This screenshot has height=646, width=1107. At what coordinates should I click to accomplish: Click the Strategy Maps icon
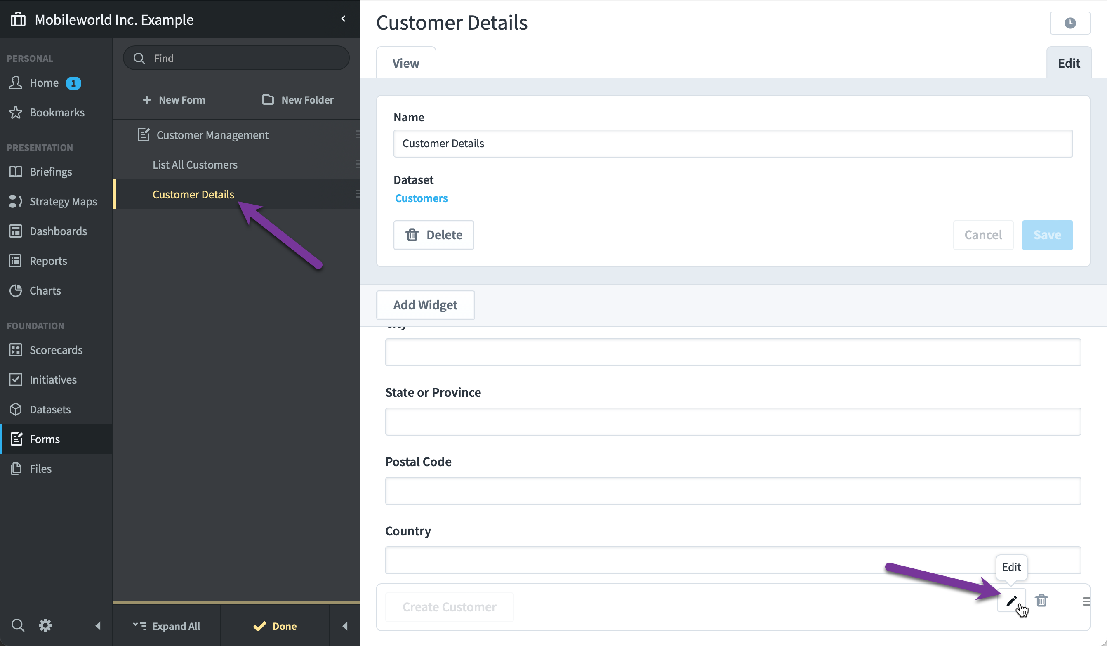pos(16,201)
